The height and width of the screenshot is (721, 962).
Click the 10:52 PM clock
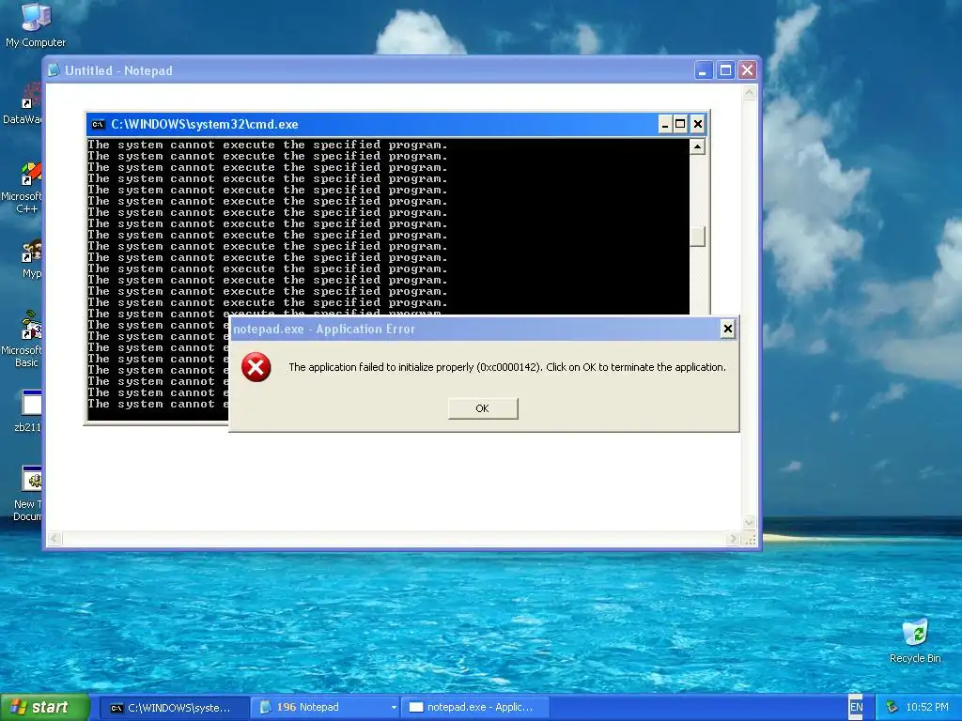click(x=927, y=707)
